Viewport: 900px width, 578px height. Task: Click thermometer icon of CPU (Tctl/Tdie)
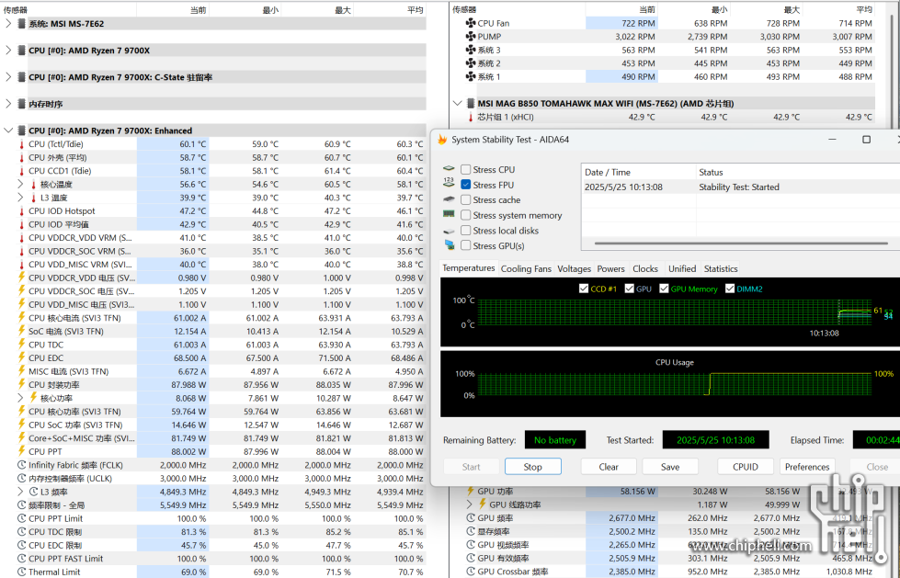tap(22, 144)
